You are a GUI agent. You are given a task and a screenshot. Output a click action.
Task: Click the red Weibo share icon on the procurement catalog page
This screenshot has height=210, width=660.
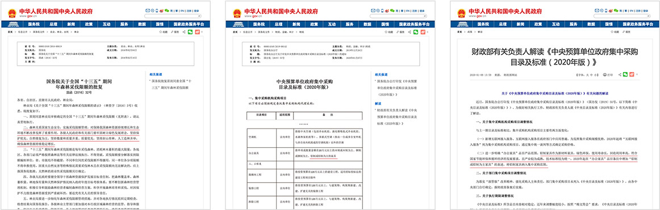[423, 32]
